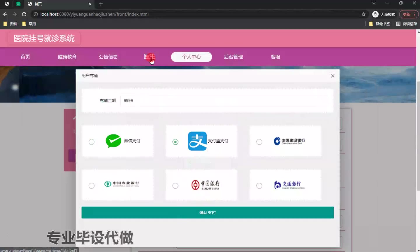The width and height of the screenshot is (420, 252).
Task: Reload the page in the browser
Action: click(x=24, y=14)
